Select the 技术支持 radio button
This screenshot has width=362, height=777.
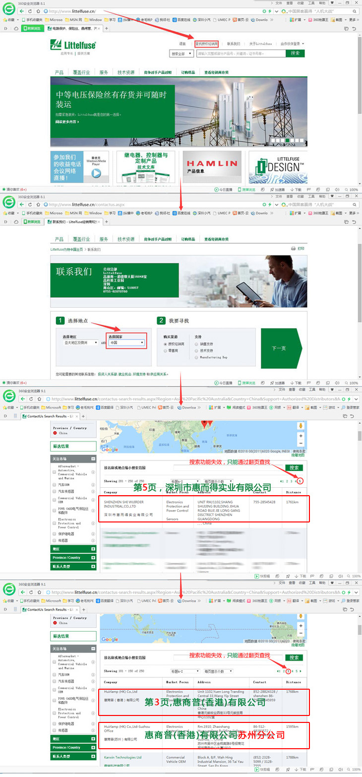(x=196, y=350)
